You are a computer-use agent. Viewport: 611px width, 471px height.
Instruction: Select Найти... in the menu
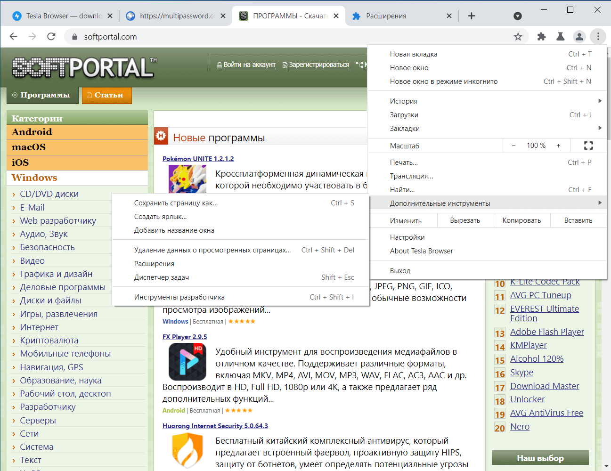(x=487, y=189)
